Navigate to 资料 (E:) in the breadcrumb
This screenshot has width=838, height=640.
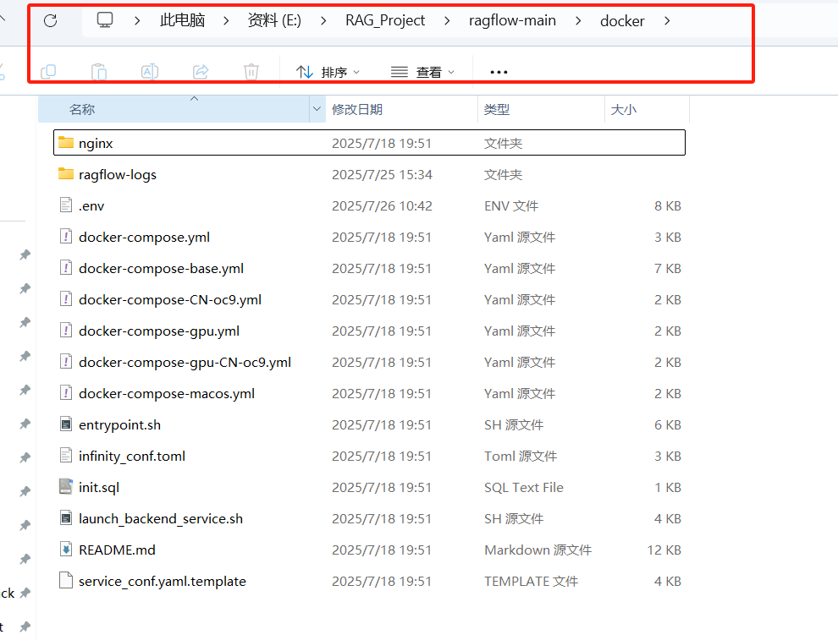274,20
